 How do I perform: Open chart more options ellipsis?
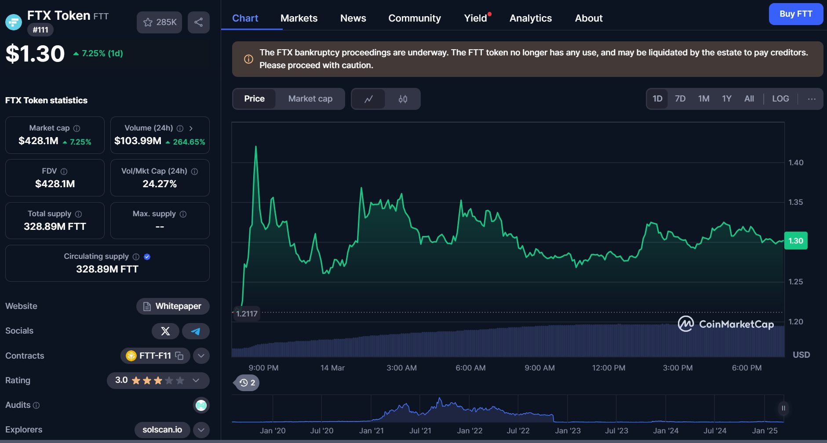812,99
